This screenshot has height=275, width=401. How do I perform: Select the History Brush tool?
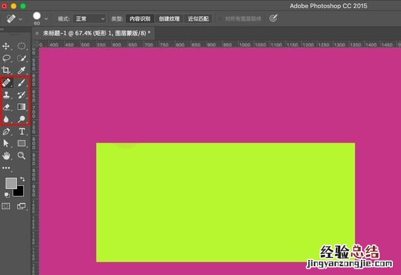coord(21,95)
